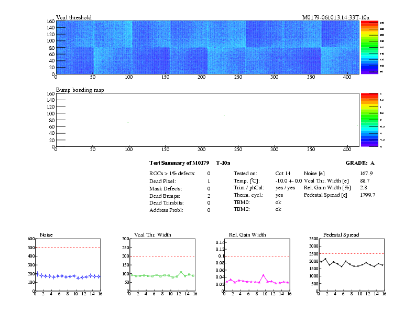
Task: Open the Pedestal Spread chart
Action: (x=352, y=264)
